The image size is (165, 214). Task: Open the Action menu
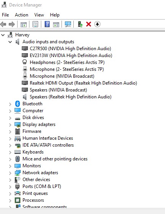coord(21,15)
